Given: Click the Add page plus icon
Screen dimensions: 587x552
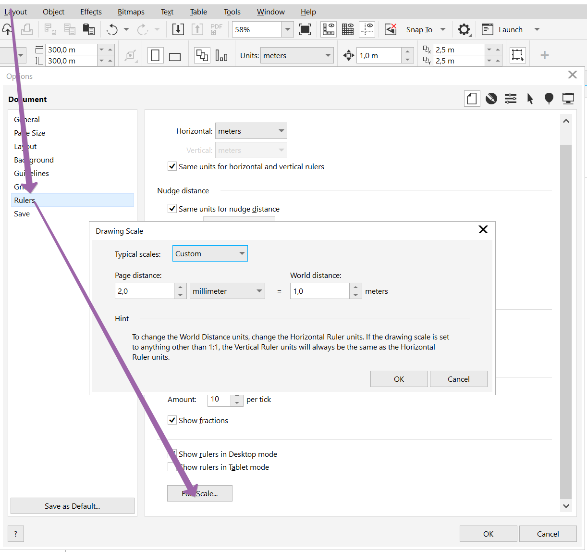Looking at the screenshot, I should (x=545, y=55).
